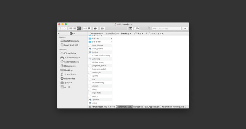Select Macintosh HD in sidebar
The image size is (246, 129).
pos(69,45)
